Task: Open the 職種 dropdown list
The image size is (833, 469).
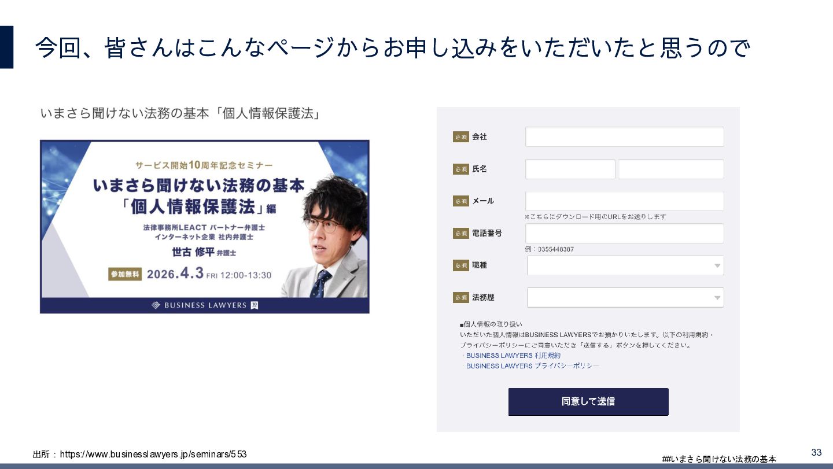Action: [625, 265]
